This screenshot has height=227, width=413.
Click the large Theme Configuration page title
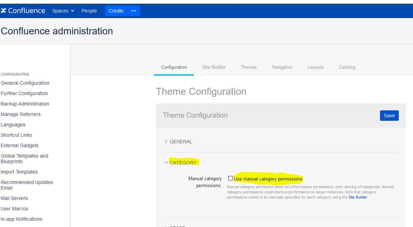pos(201,92)
